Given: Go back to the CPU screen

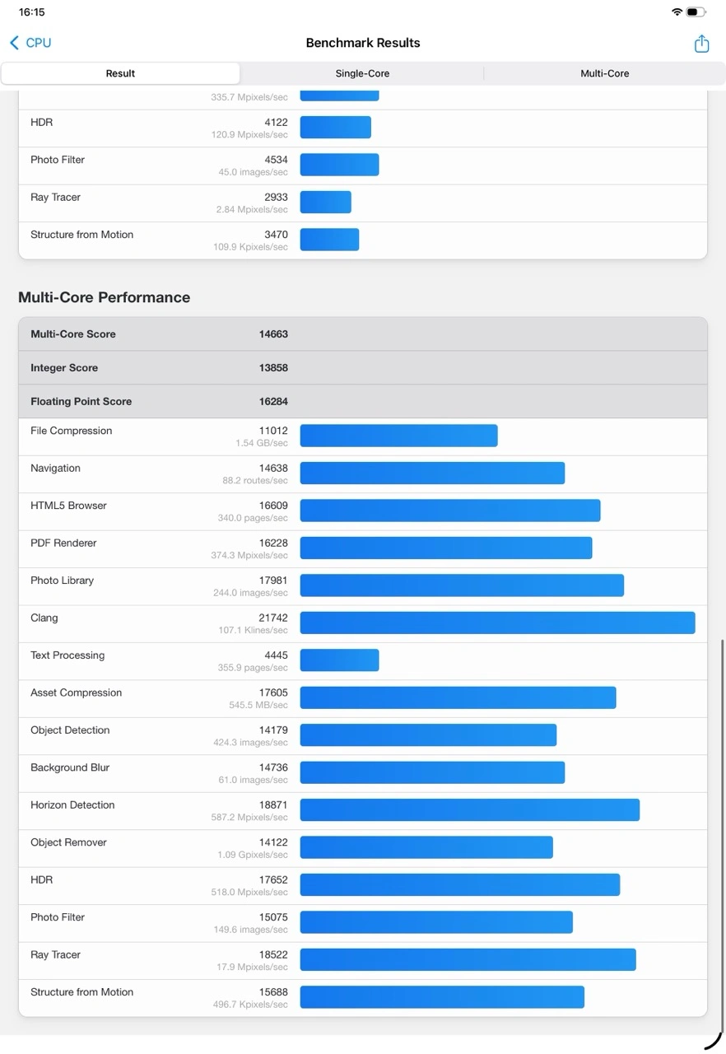Looking at the screenshot, I should (38, 43).
